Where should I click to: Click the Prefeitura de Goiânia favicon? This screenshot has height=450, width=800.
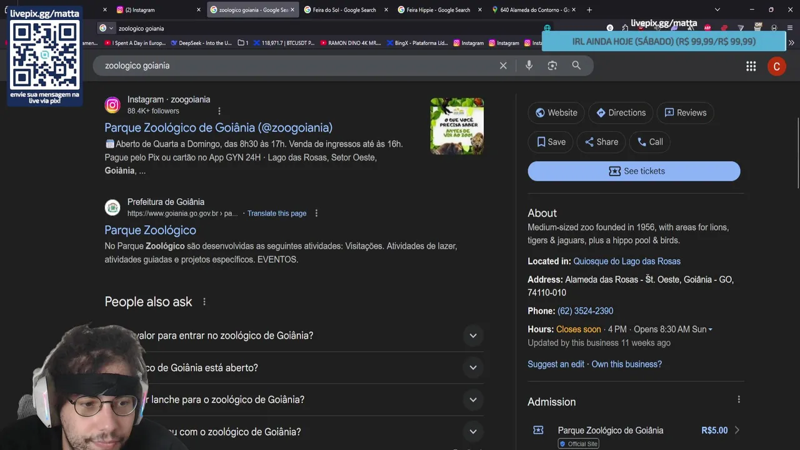pos(112,207)
